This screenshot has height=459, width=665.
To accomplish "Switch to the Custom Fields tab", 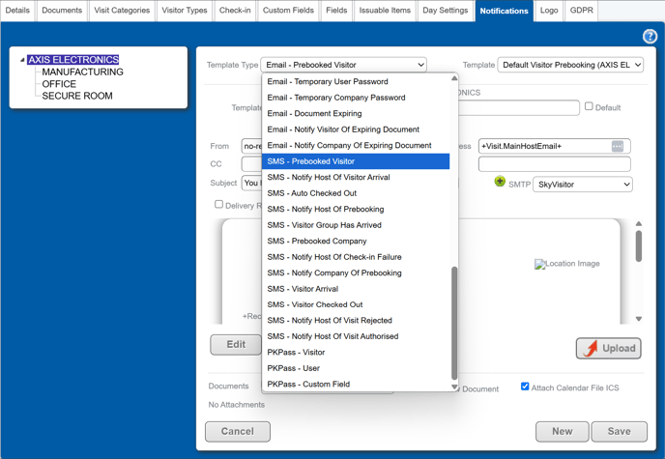I will (288, 11).
